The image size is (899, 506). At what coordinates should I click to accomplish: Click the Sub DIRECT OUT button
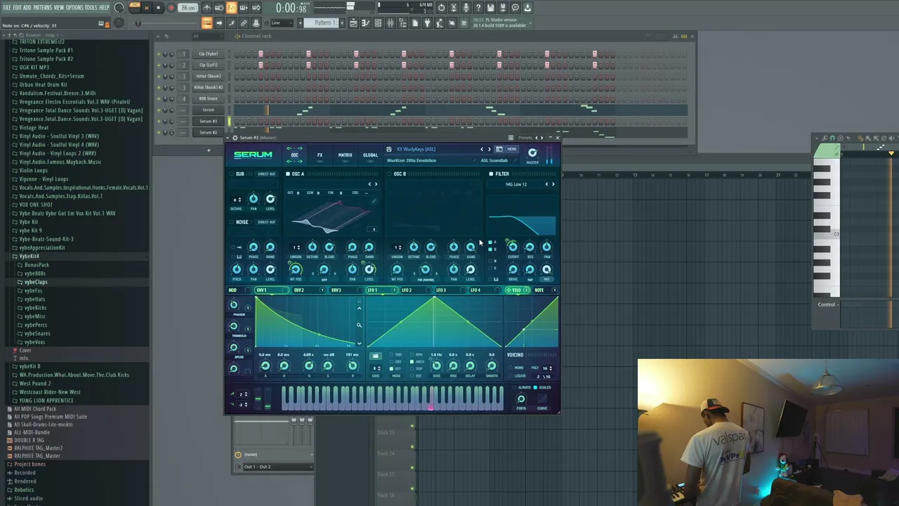(267, 174)
